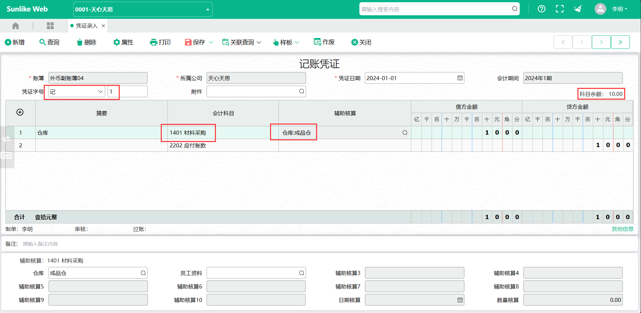Click the global search magnifier icon
The width and height of the screenshot is (641, 313).
pos(515,9)
